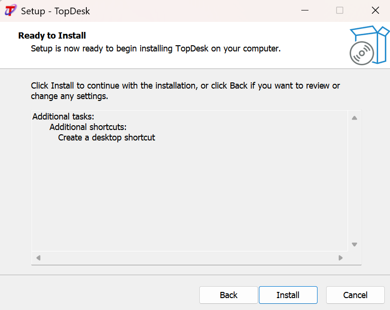Click the vertical scrollbar track in summary
Image resolution: width=390 pixels, height=310 pixels.
(x=354, y=181)
